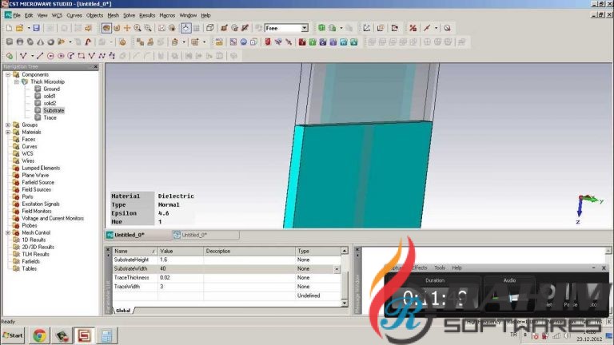The height and width of the screenshot is (345, 614).
Task: Select the circle curve tool
Action: point(50,56)
